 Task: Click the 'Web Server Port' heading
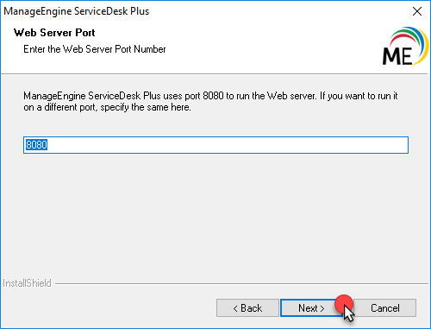[54, 33]
